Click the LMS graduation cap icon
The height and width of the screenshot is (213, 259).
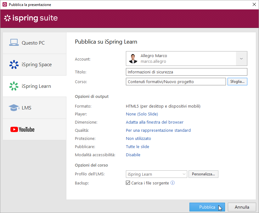(14, 108)
